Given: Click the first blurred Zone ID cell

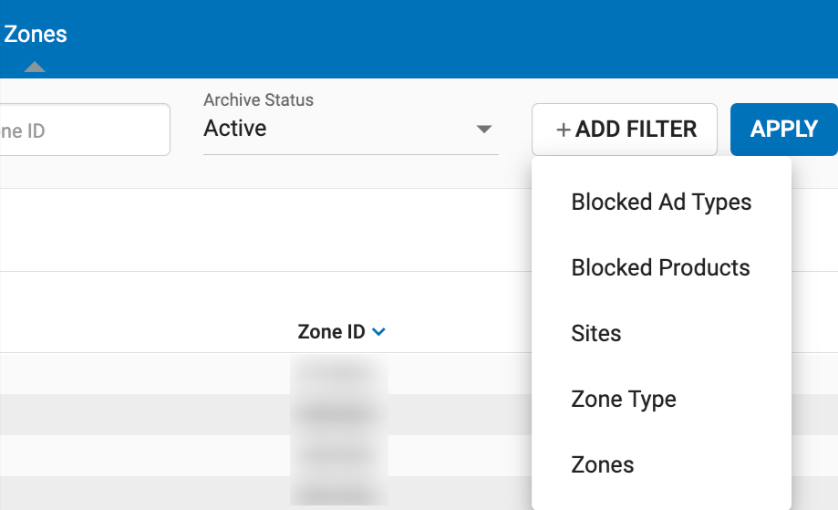Looking at the screenshot, I should click(339, 373).
